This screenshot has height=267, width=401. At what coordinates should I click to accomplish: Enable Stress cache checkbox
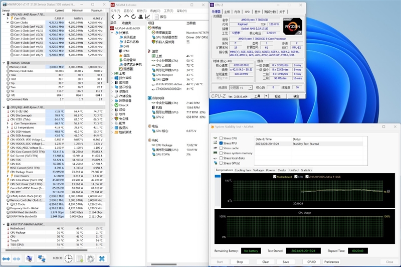(221, 148)
